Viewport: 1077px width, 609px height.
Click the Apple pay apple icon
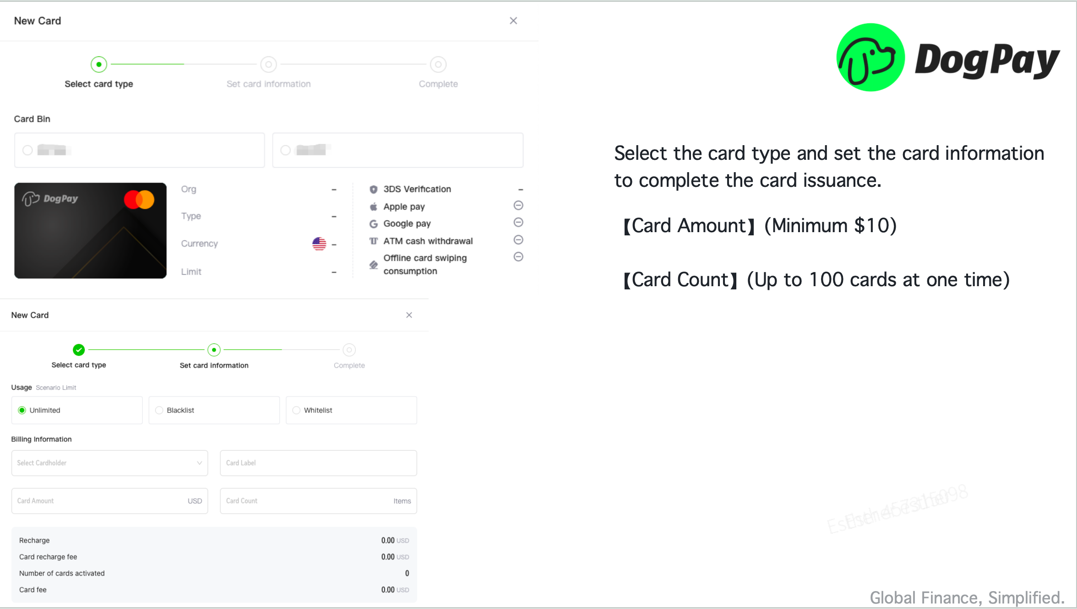point(374,207)
